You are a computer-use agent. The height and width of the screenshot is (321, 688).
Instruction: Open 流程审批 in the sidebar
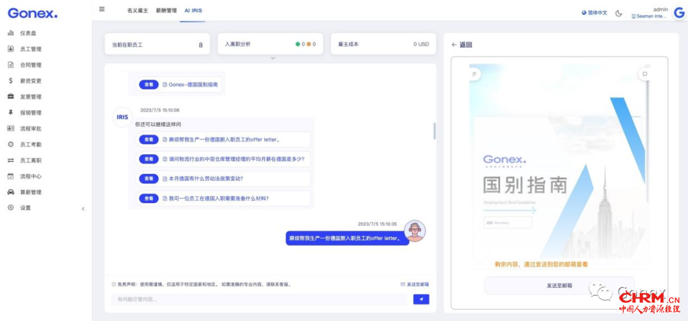[x=31, y=129]
